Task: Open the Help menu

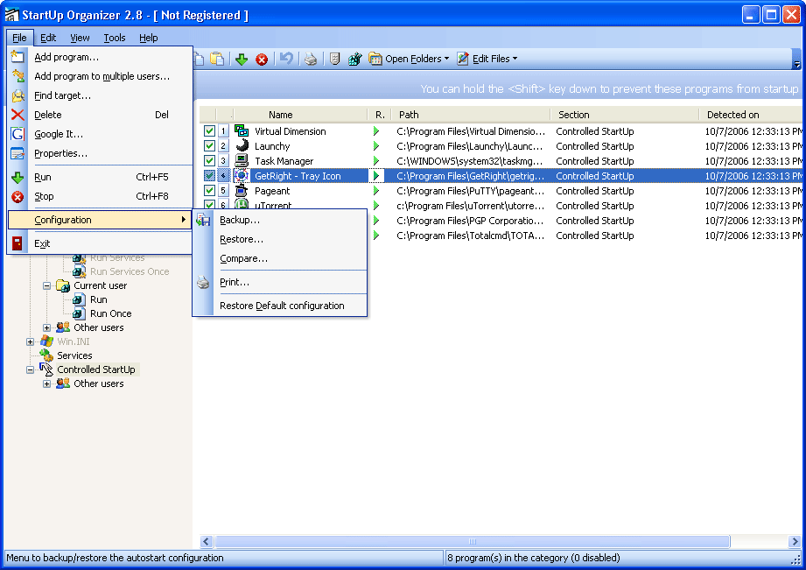Action: (148, 38)
